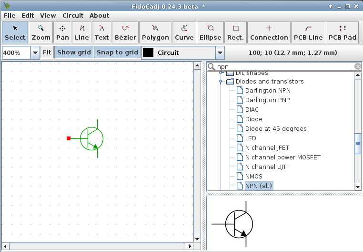This screenshot has height=252, width=363.
Task: Select the PCB Pad tool
Action: (x=342, y=32)
